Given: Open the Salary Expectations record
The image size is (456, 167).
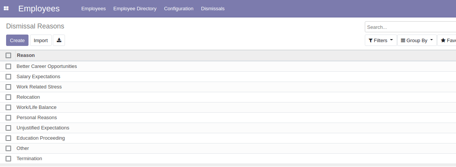Looking at the screenshot, I should point(38,77).
